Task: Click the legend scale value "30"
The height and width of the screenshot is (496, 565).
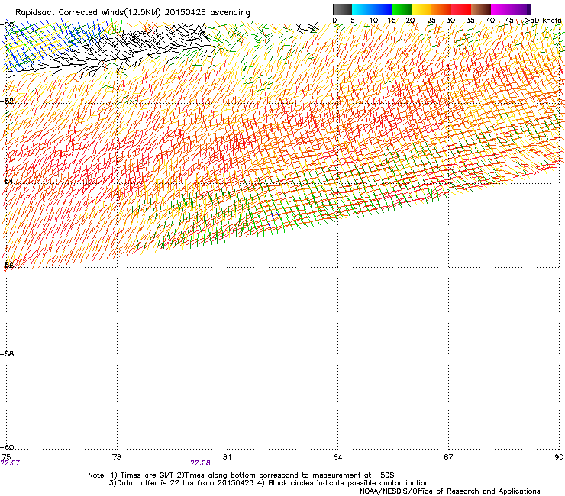Action: pos(450,21)
